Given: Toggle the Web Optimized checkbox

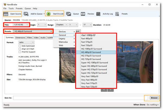Looking at the screenshot, I should point(20,46).
